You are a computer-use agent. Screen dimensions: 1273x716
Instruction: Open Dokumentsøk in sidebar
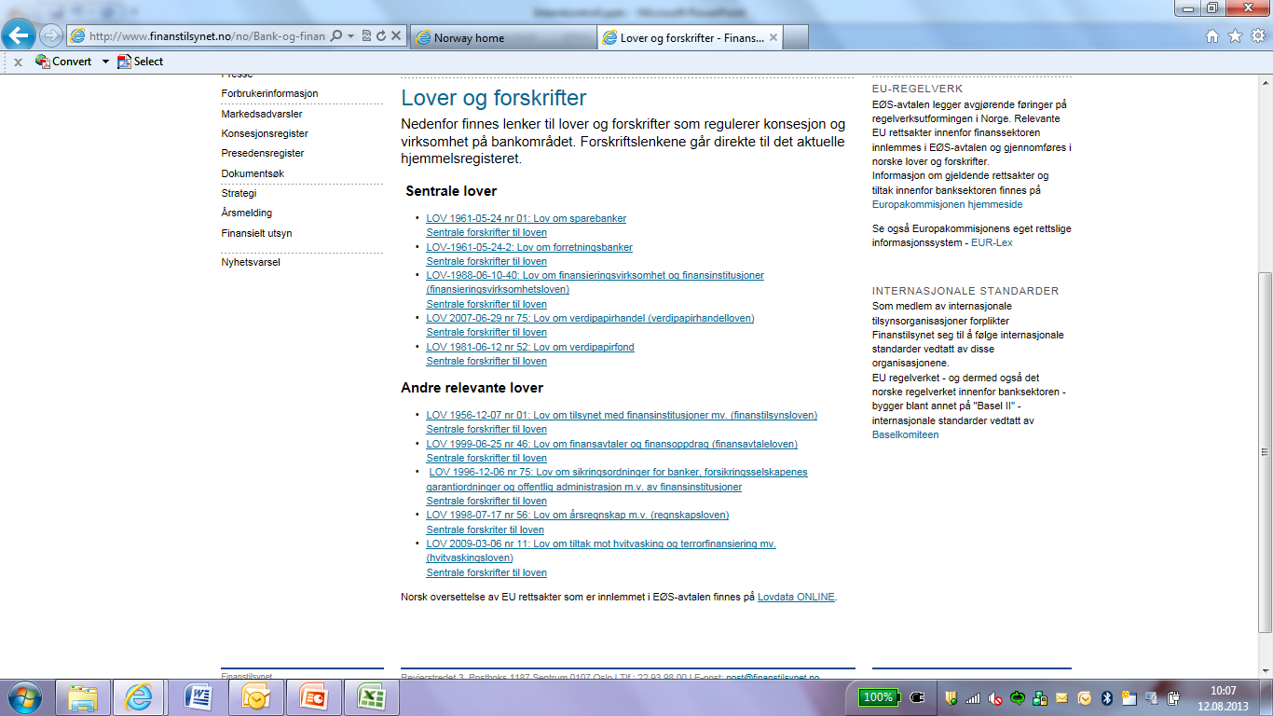[253, 173]
